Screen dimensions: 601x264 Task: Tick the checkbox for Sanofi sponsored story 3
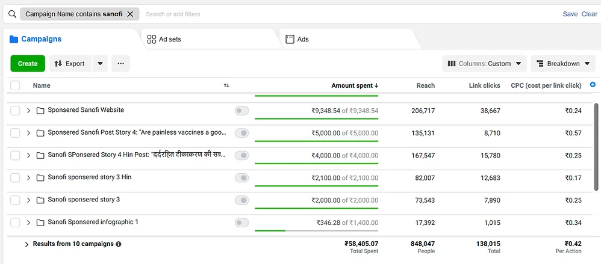(x=16, y=200)
